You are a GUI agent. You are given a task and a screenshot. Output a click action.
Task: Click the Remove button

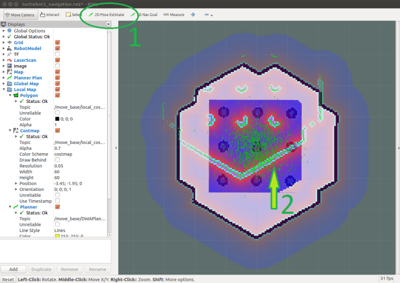pyautogui.click(x=69, y=269)
